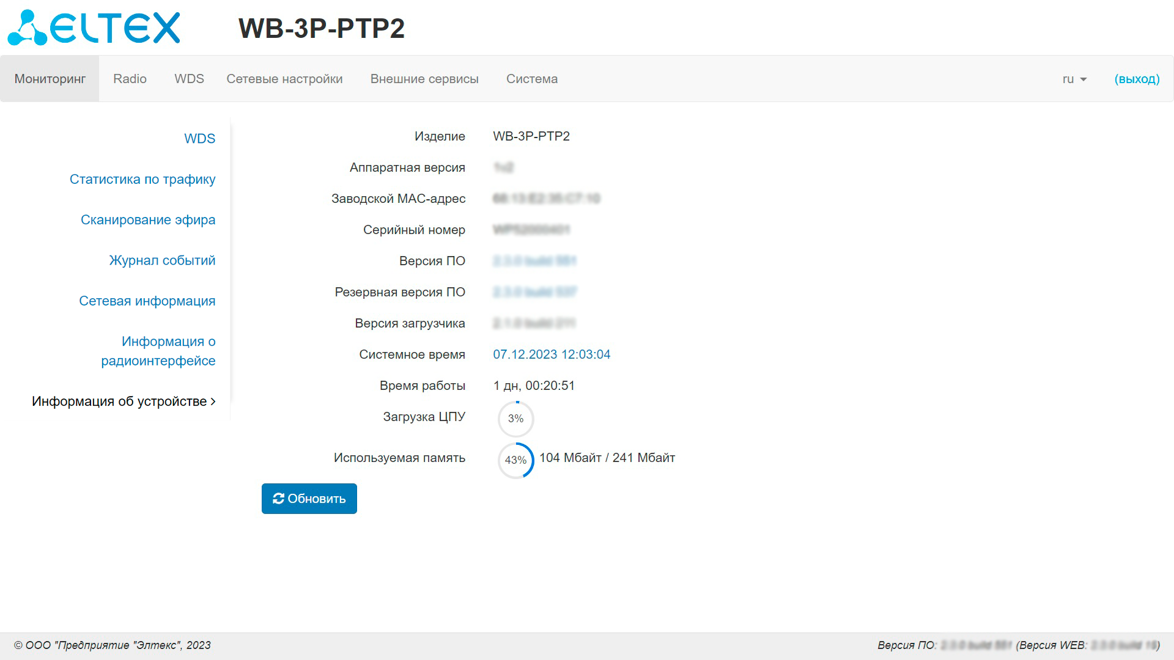The image size is (1174, 660).
Task: Select WDS in the sidebar
Action: tap(199, 139)
